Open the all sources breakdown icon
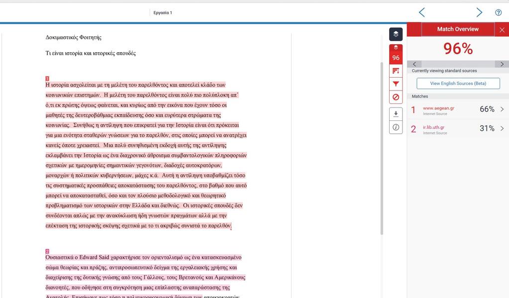This screenshot has width=509, height=298. pos(396,71)
